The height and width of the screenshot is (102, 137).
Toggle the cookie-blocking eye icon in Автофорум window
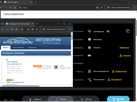pos(33,29)
